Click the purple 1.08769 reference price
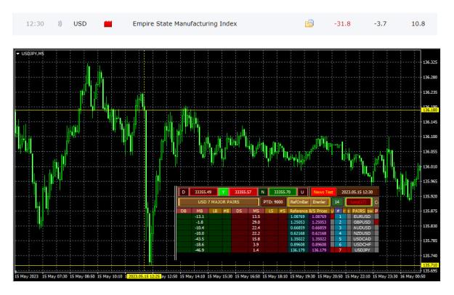The image size is (454, 295). (x=319, y=217)
